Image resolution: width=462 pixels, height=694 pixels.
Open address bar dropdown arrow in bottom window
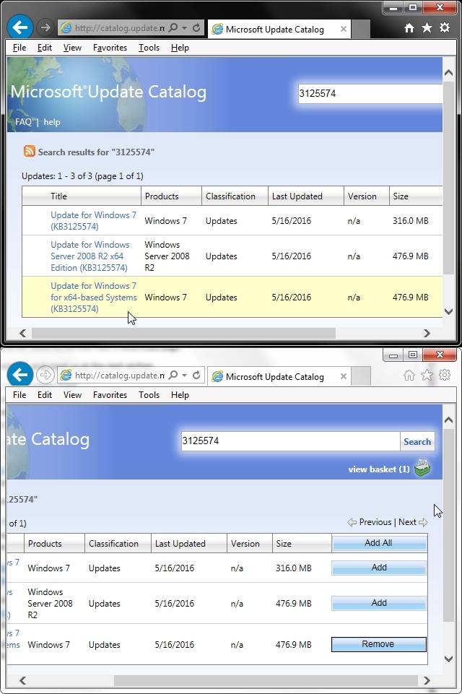point(185,376)
